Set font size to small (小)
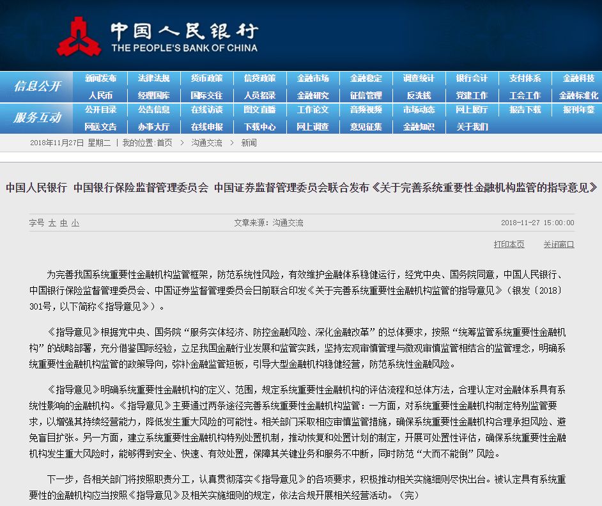Viewport: 602px width, 506px height. [x=75, y=223]
